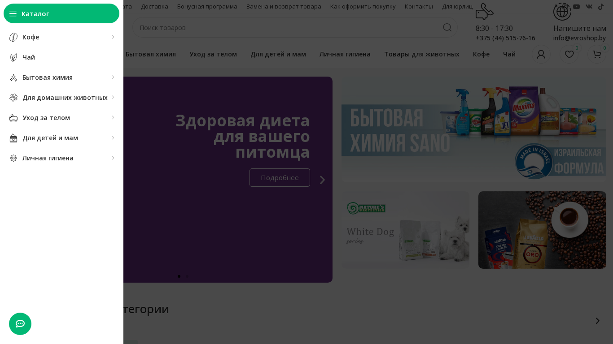Select the first banner slide dot
Screen dimensions: 613x344
click(x=179, y=276)
